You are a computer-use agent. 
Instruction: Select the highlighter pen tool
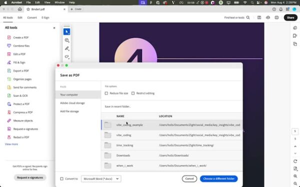point(67,48)
